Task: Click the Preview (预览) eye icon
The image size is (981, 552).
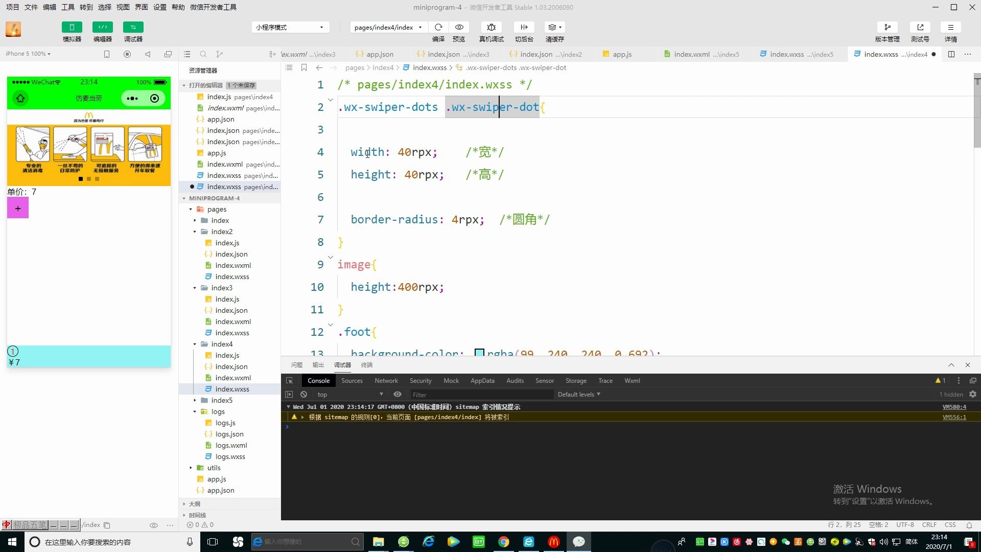Action: click(x=459, y=27)
